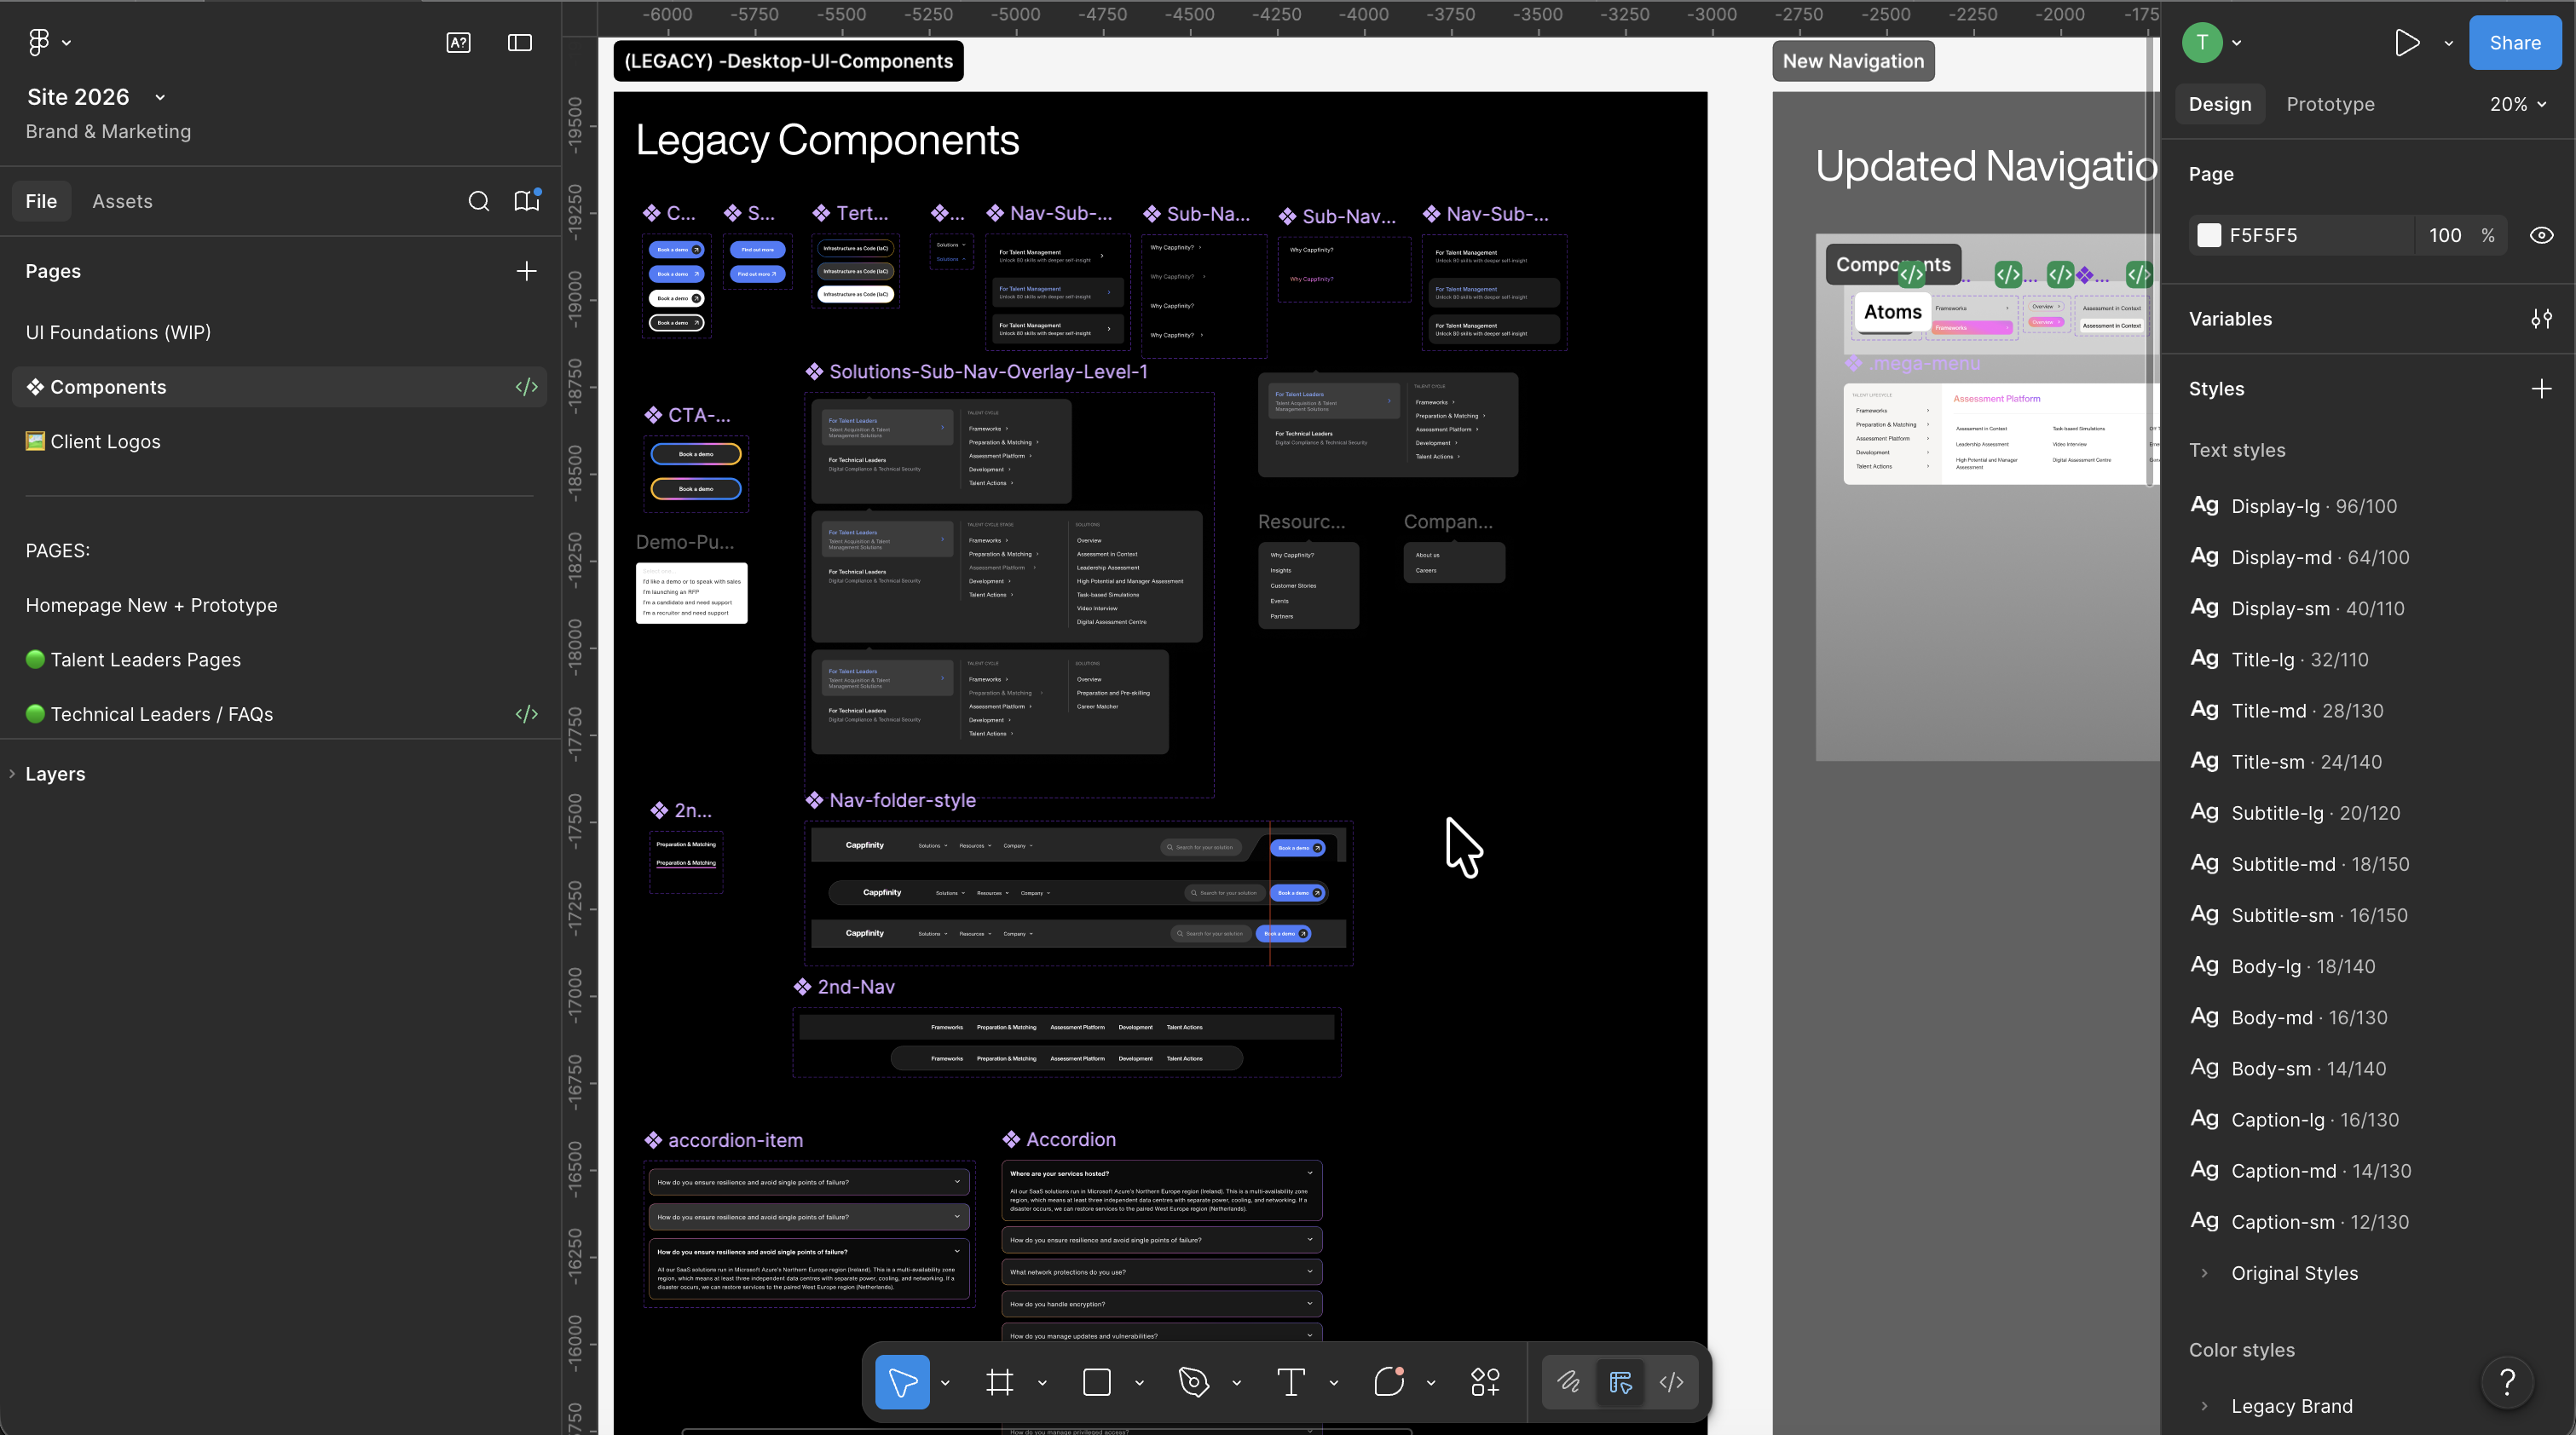Open the UI Foundations (WIP) page
Viewport: 2576px width, 1435px height.
point(279,332)
